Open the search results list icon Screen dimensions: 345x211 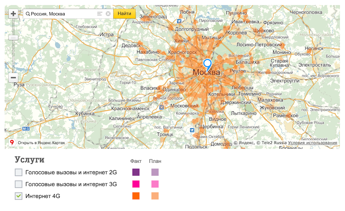pos(100,14)
